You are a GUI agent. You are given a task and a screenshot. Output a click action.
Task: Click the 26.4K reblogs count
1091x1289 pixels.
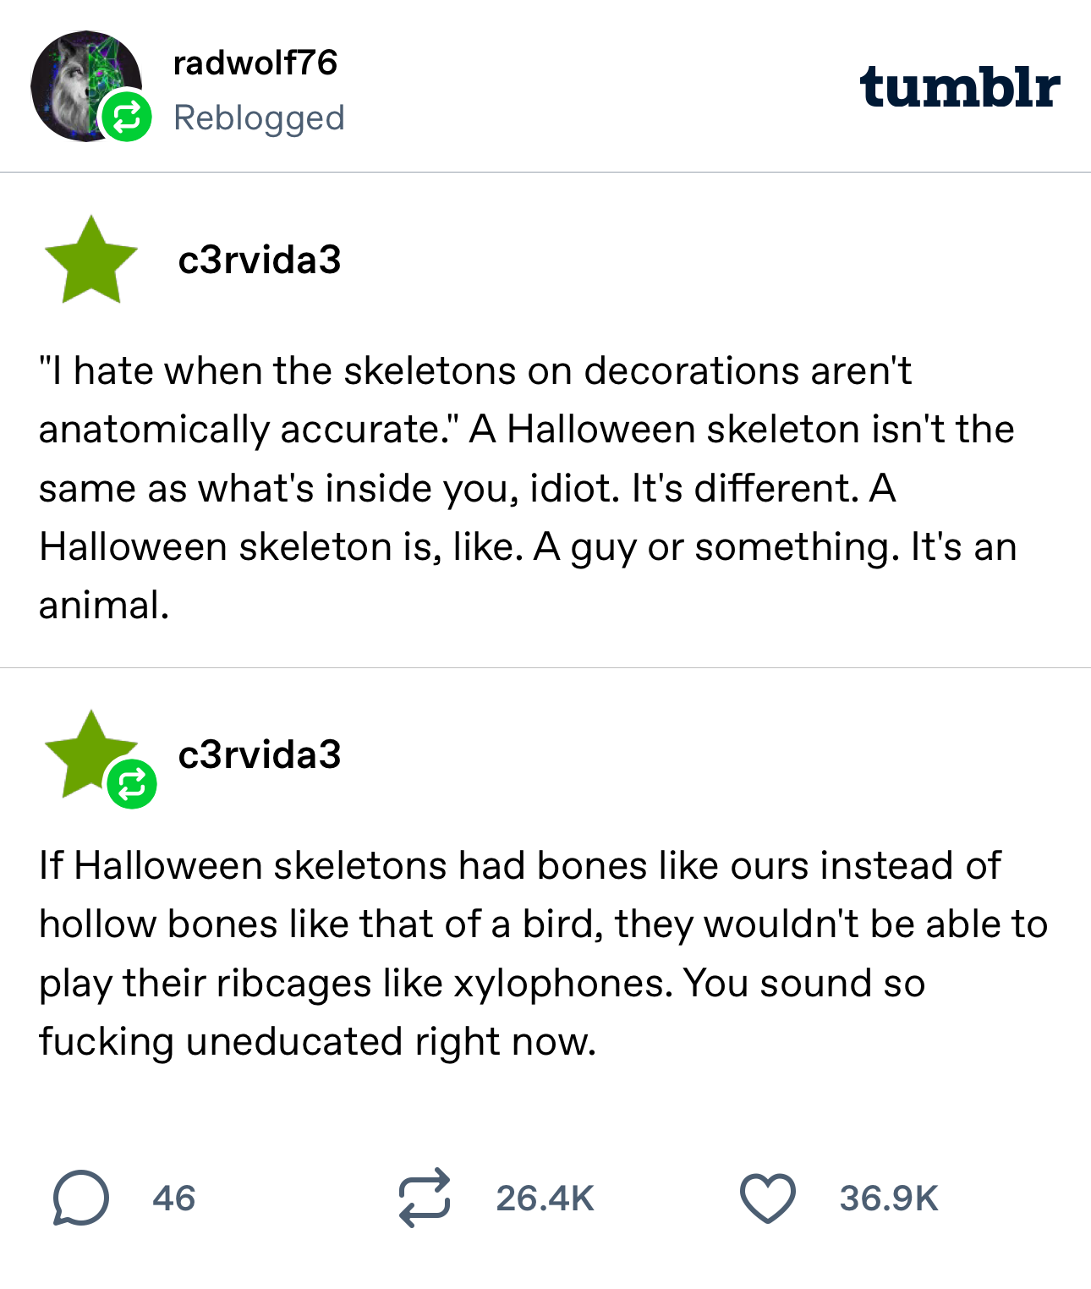point(545,1198)
